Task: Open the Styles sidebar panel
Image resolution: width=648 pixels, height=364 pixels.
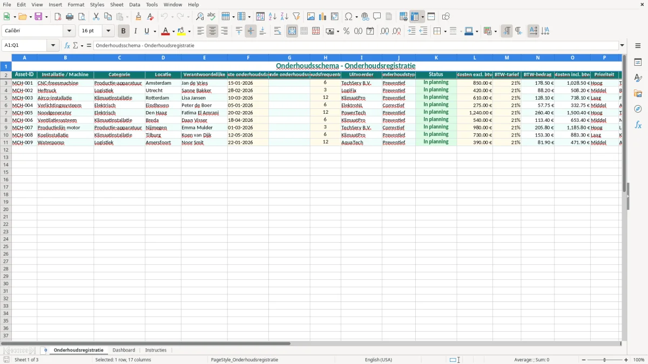Action: click(638, 78)
